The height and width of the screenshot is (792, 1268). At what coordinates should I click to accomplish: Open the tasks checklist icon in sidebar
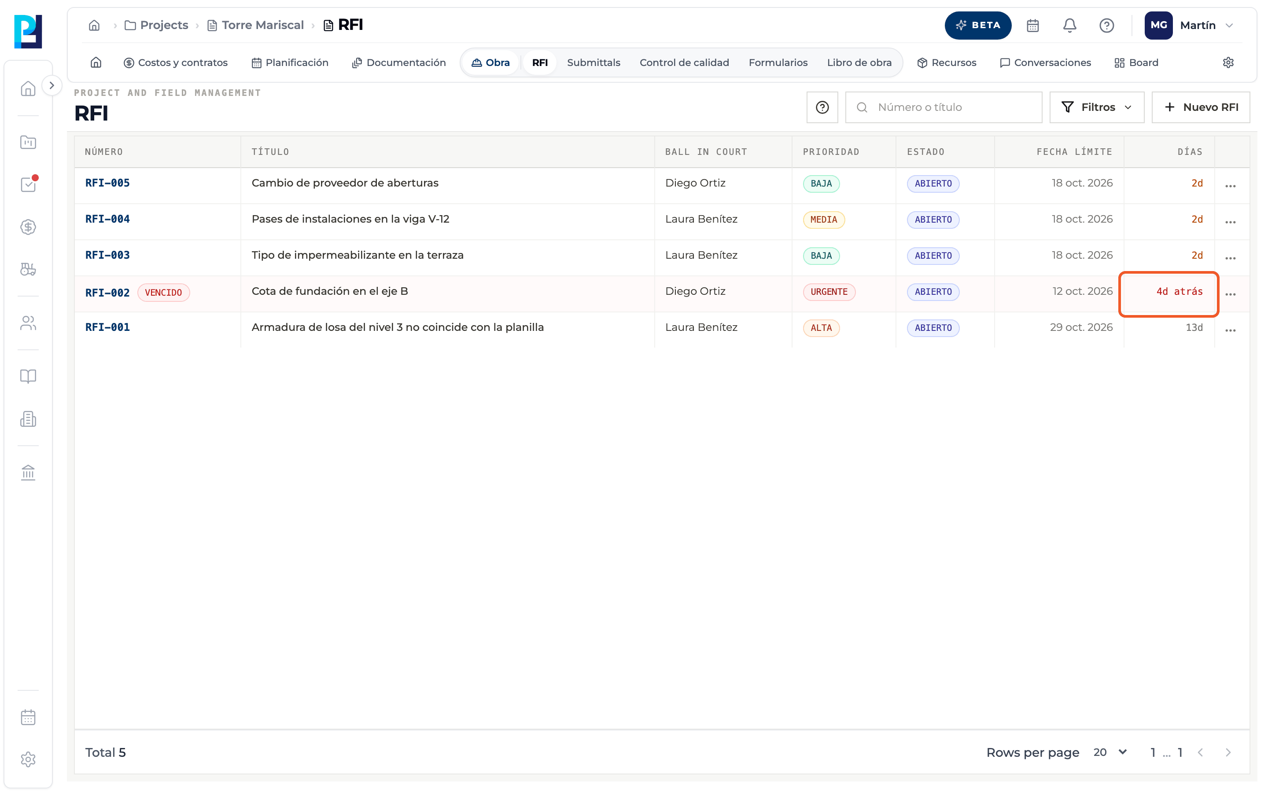(x=28, y=184)
